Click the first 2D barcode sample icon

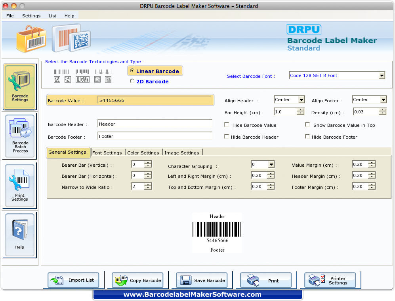pos(57,80)
